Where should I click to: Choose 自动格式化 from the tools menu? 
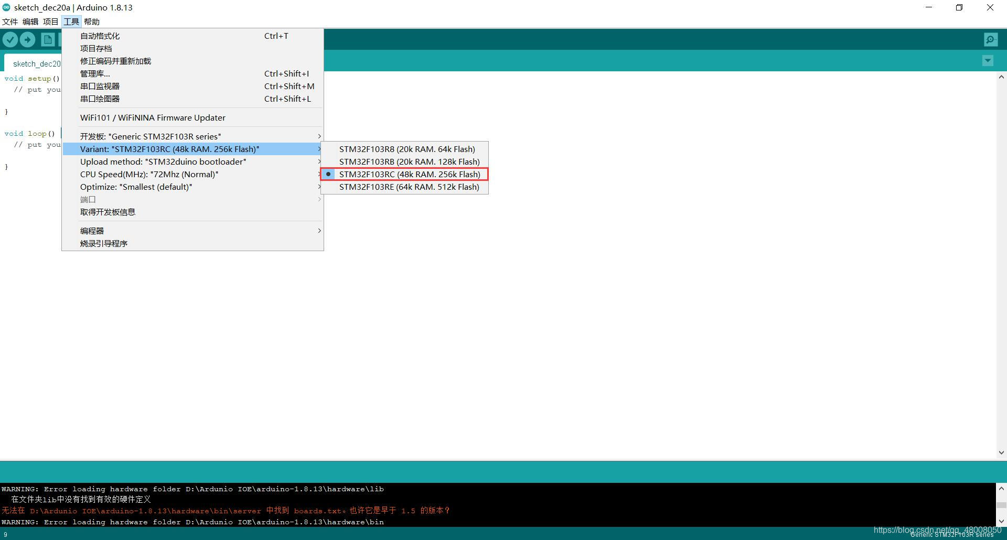click(x=192, y=36)
